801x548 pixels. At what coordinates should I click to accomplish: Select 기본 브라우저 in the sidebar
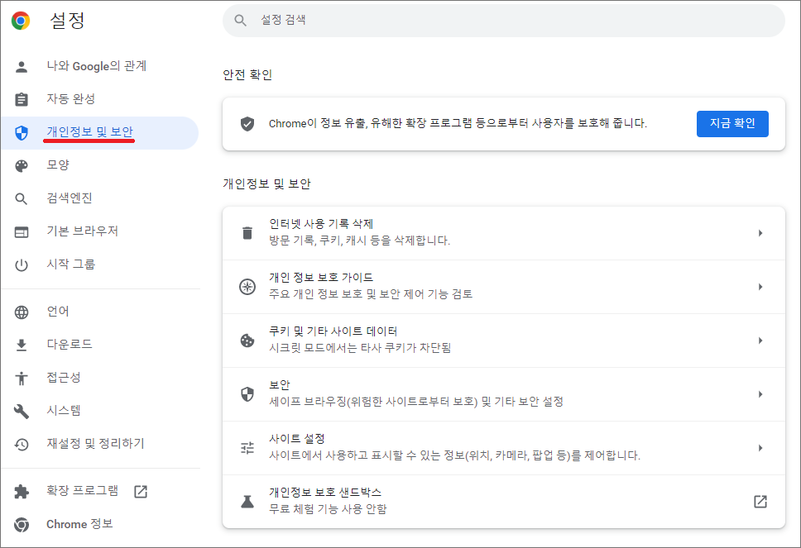[99, 232]
